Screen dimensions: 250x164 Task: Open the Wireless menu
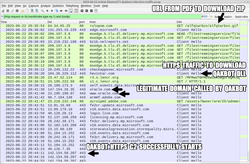(x=86, y=6)
